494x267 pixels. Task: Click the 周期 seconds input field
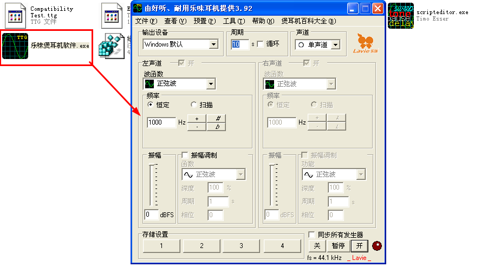(x=240, y=44)
